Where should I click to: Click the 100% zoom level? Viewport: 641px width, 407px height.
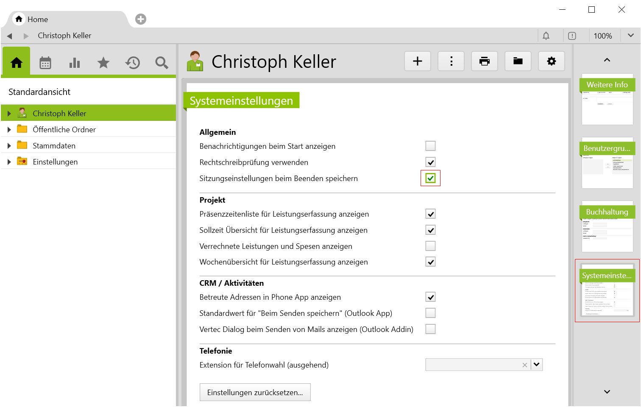point(602,36)
